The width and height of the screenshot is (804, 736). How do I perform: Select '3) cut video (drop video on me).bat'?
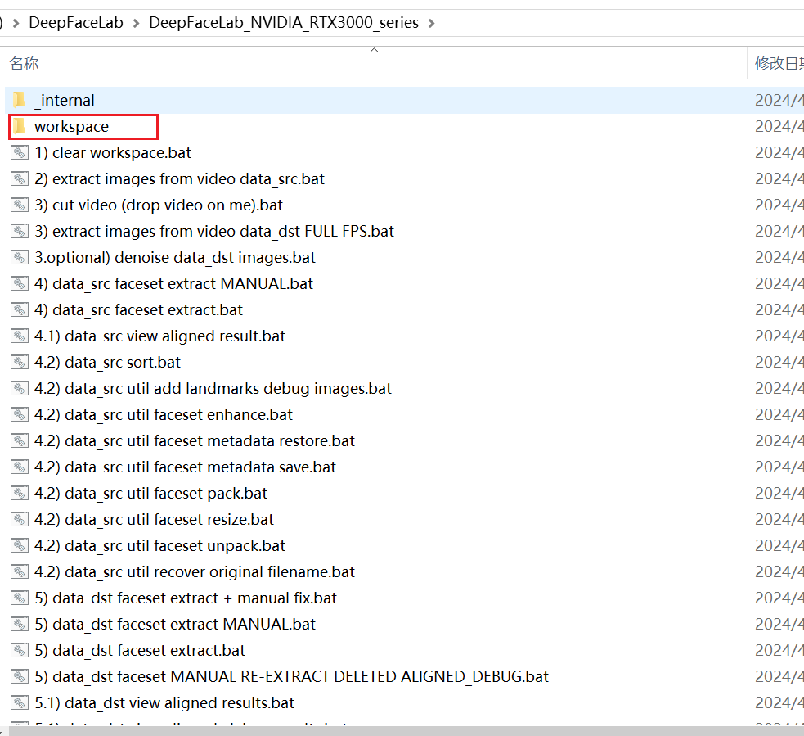tap(159, 205)
